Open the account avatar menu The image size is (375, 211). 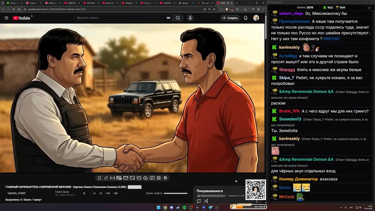pos(256,18)
